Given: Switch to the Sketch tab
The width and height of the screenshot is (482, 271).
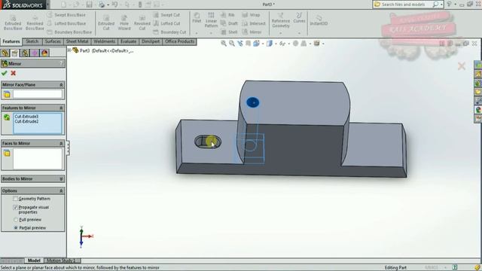Looking at the screenshot, I should pyautogui.click(x=32, y=41).
